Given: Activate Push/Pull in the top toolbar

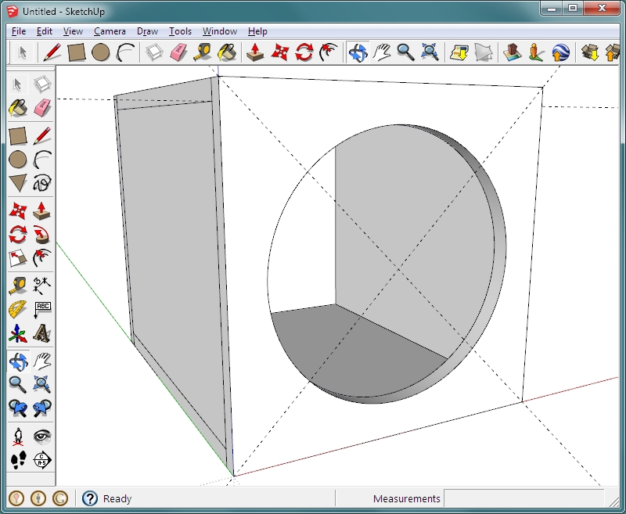Looking at the screenshot, I should pyautogui.click(x=256, y=52).
